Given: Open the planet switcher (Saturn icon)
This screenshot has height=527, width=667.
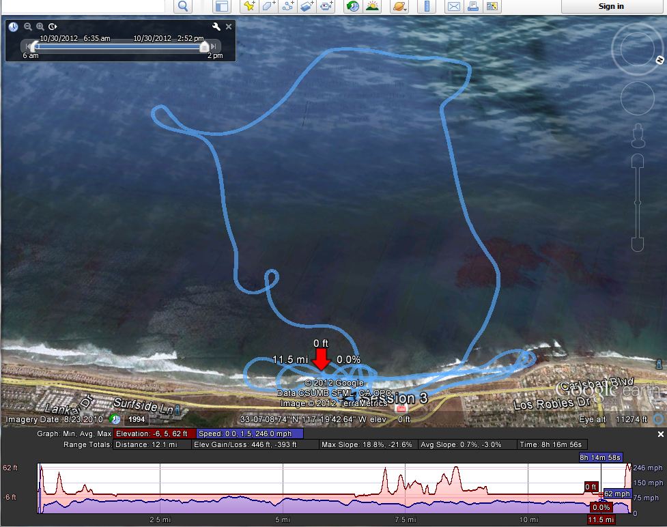Looking at the screenshot, I should point(399,6).
